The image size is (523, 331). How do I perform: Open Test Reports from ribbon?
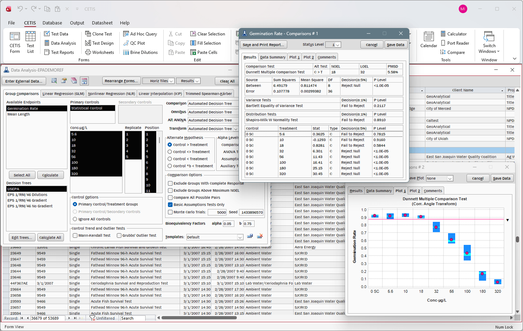(59, 52)
